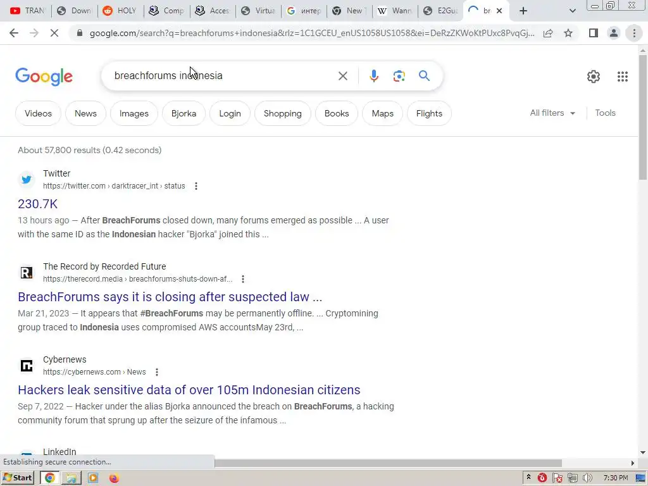Switch to the HOLY Reddit tab

pos(120,11)
